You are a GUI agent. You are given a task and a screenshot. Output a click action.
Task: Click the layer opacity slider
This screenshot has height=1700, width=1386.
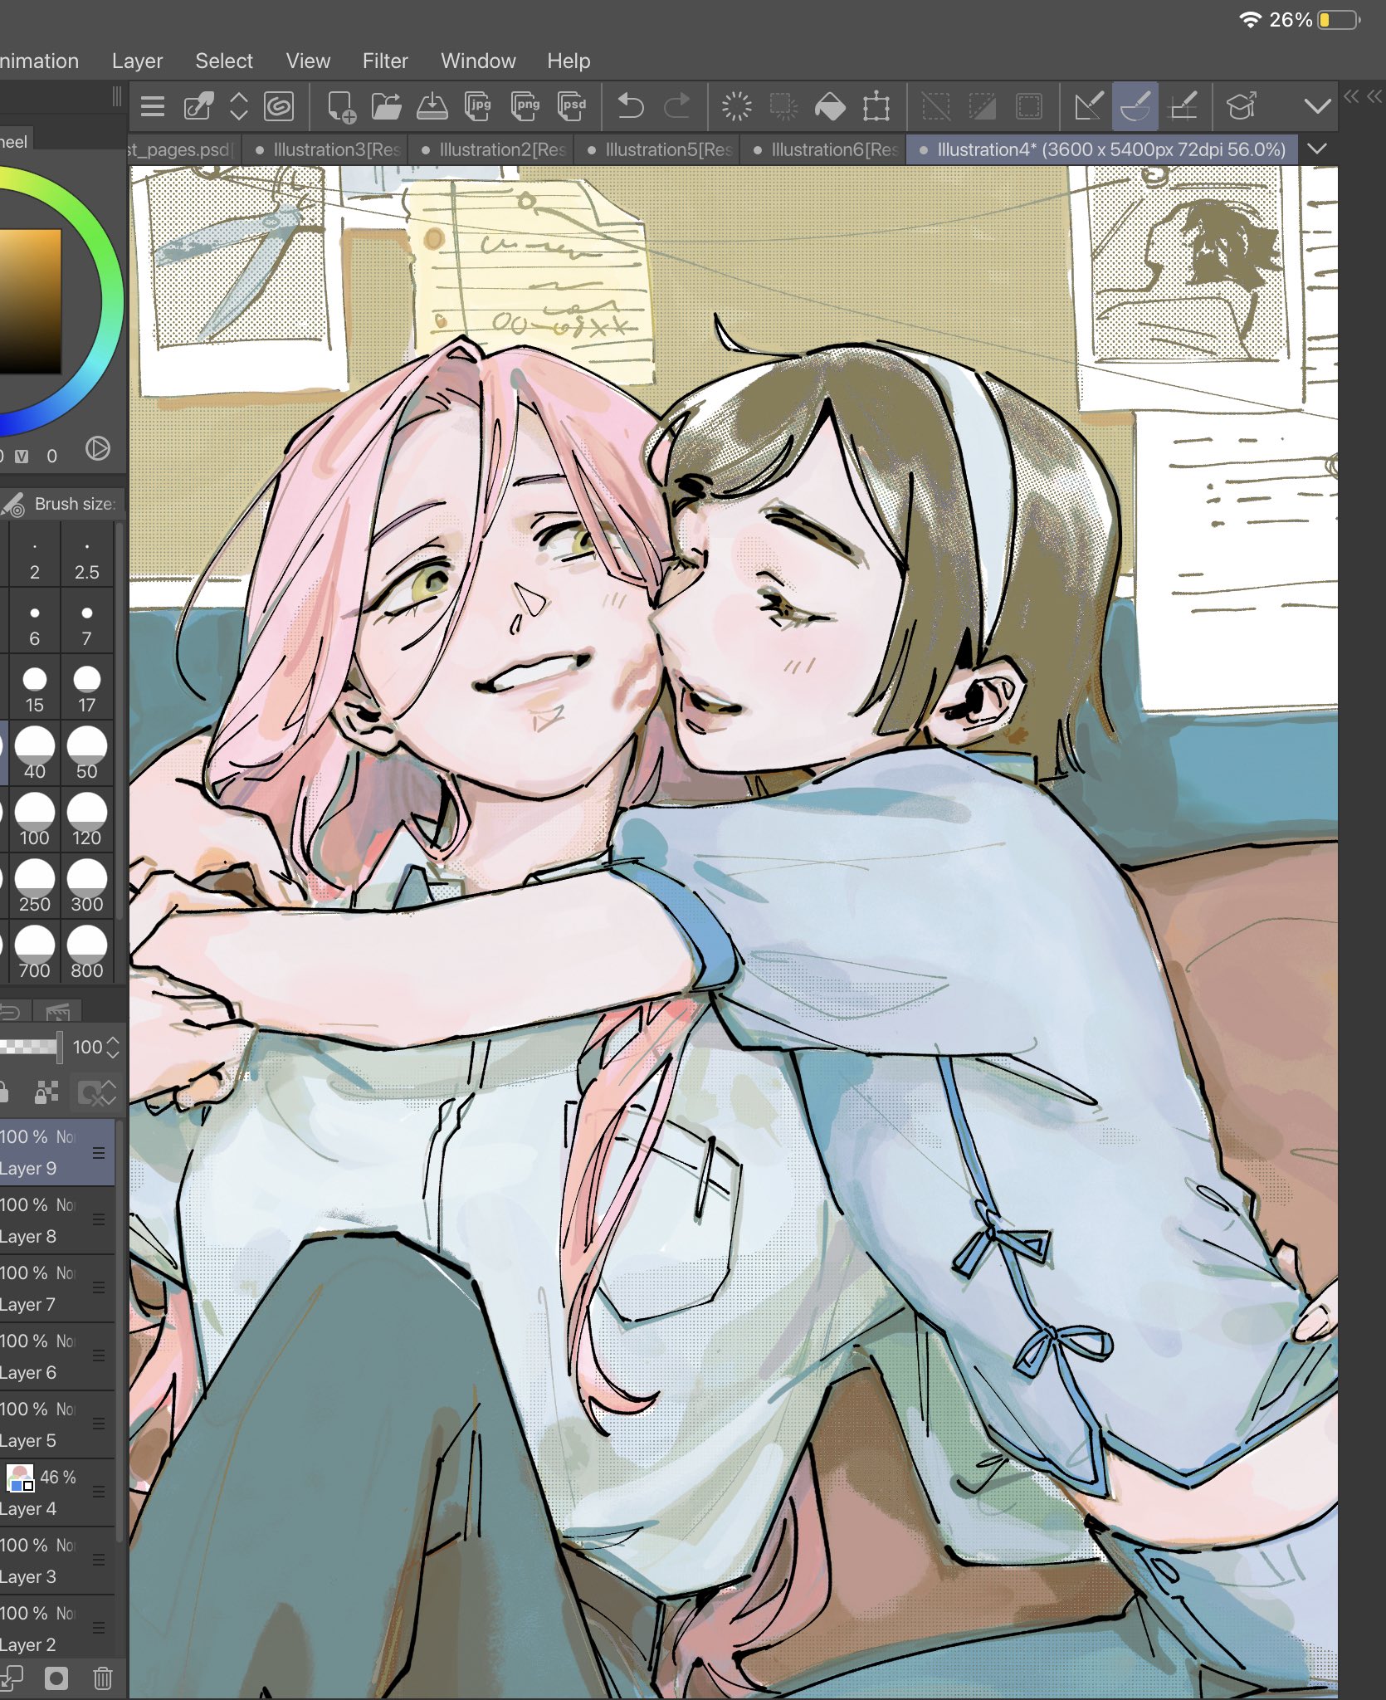click(x=30, y=1047)
